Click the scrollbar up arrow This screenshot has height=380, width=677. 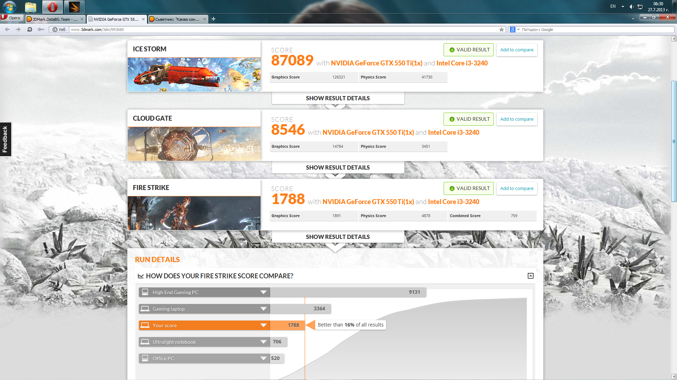tap(674, 39)
